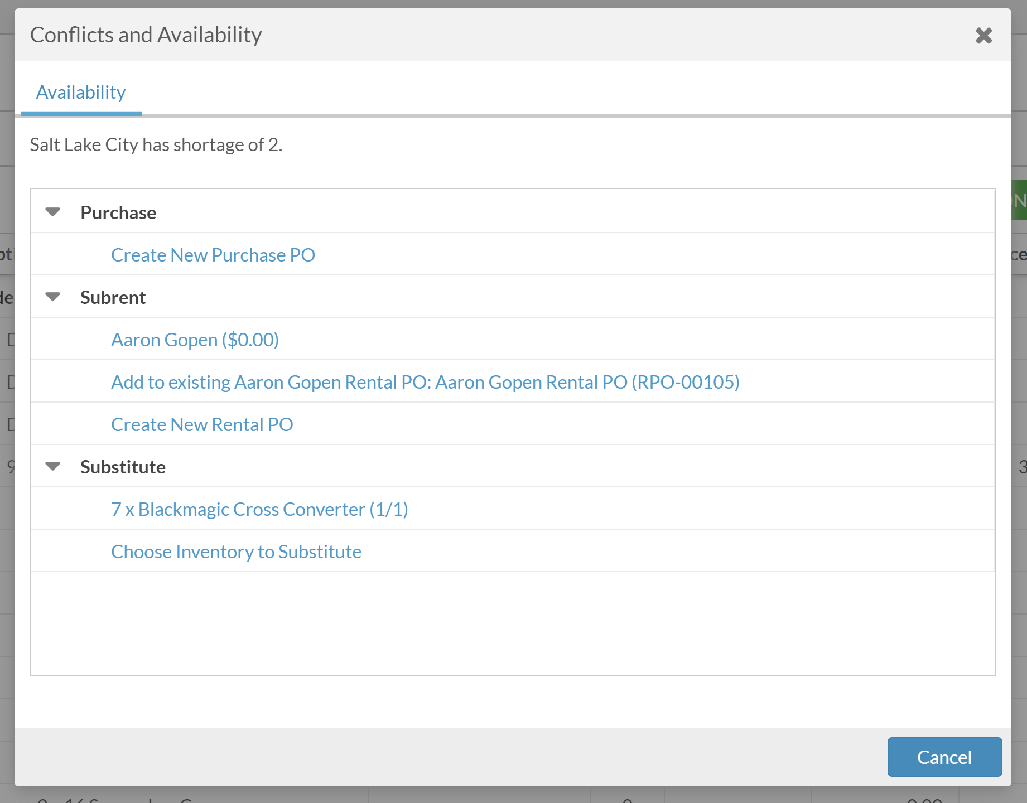Click the Substitute group heading
This screenshot has height=803, width=1027.
(x=123, y=467)
